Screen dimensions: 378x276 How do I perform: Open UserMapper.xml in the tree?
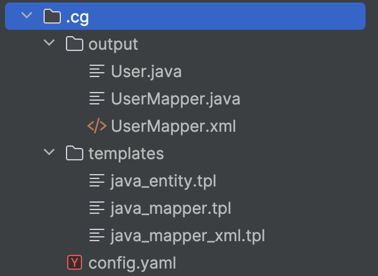tap(173, 127)
